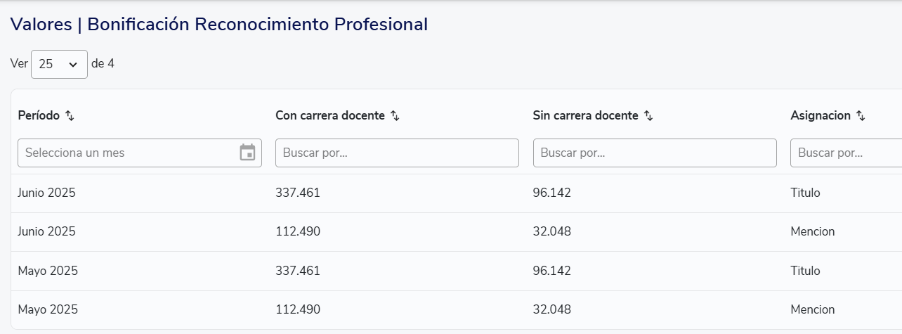Click the Con carrera docente header text
Viewport: 902px width, 334px height.
click(329, 116)
